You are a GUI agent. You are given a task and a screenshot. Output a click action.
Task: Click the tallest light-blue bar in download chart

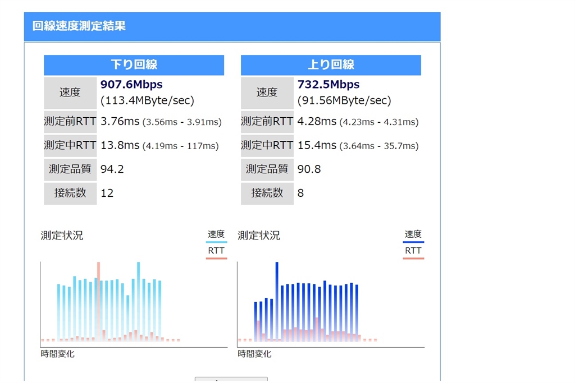(139, 301)
